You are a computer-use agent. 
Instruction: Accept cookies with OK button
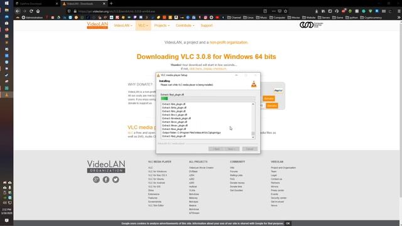(288, 223)
